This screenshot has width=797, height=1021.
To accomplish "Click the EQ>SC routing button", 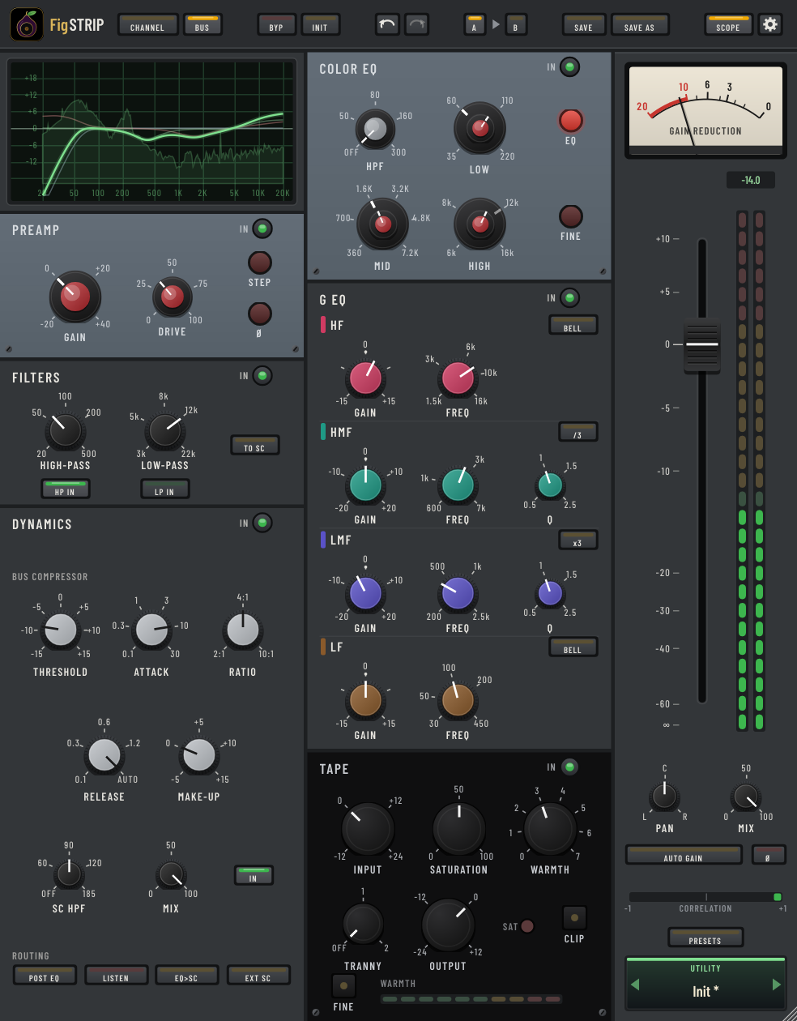I will (186, 975).
